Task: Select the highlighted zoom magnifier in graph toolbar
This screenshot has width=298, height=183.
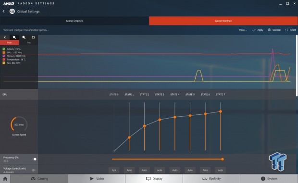Action: click(14, 37)
